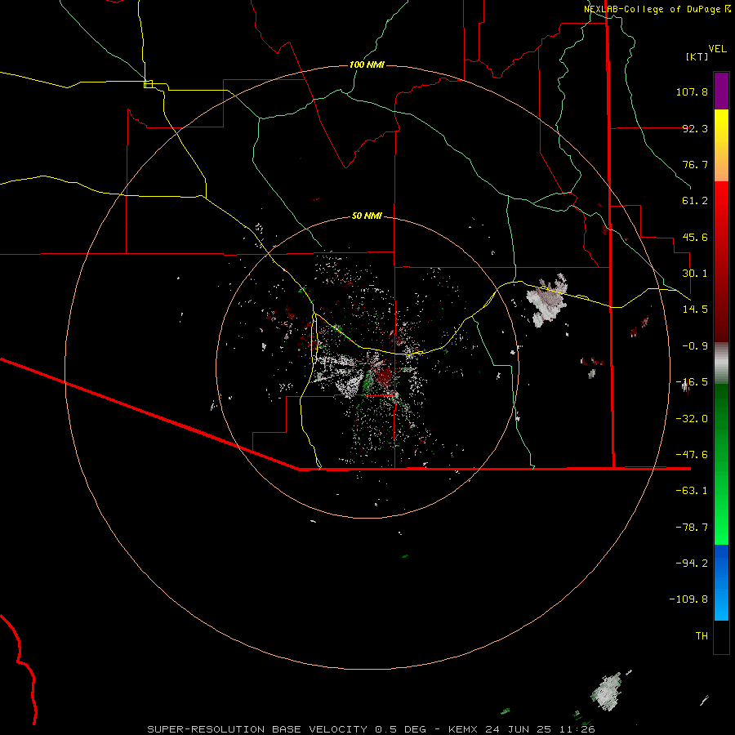Image resolution: width=735 pixels, height=735 pixels.
Task: Click the VEL label above the color scale
Action: coord(717,49)
